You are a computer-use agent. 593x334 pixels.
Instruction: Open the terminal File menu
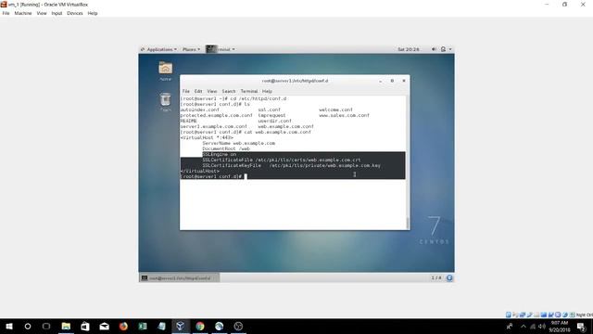point(186,91)
